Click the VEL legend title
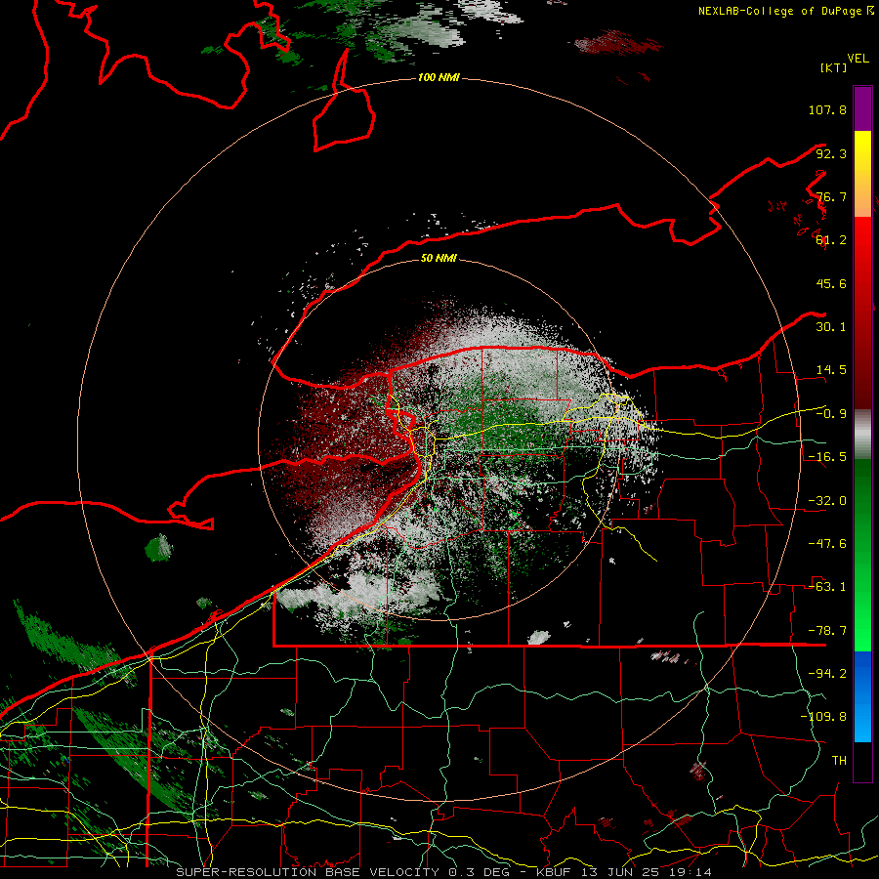879x879 pixels. tap(858, 59)
